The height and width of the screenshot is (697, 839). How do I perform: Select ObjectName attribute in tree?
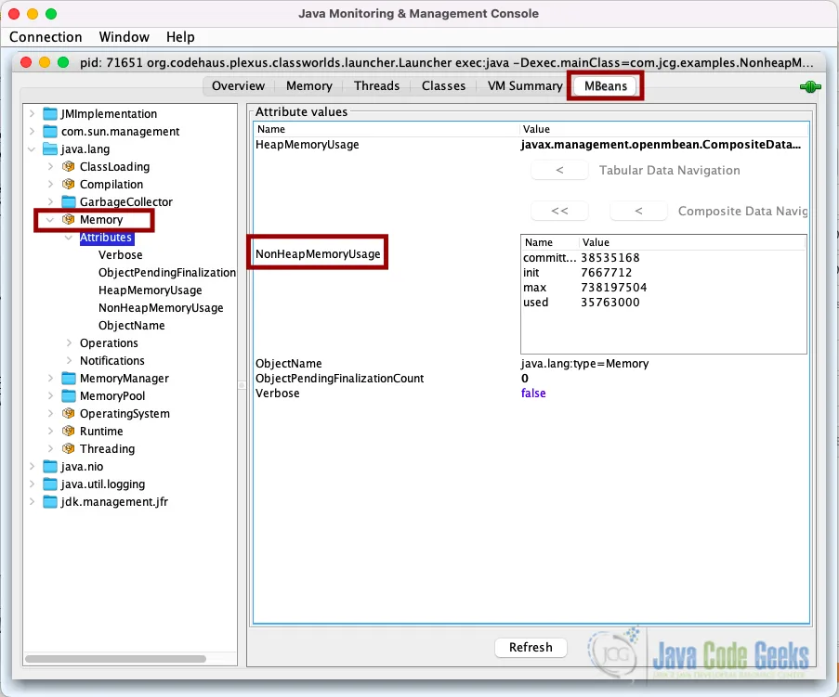[132, 326]
